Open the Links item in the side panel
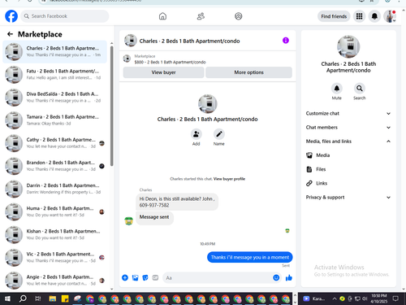The height and width of the screenshot is (305, 406). coord(348,183)
